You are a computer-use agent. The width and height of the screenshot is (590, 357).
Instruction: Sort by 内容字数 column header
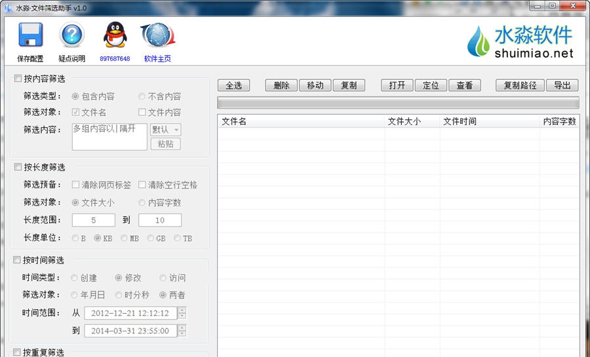[559, 121]
